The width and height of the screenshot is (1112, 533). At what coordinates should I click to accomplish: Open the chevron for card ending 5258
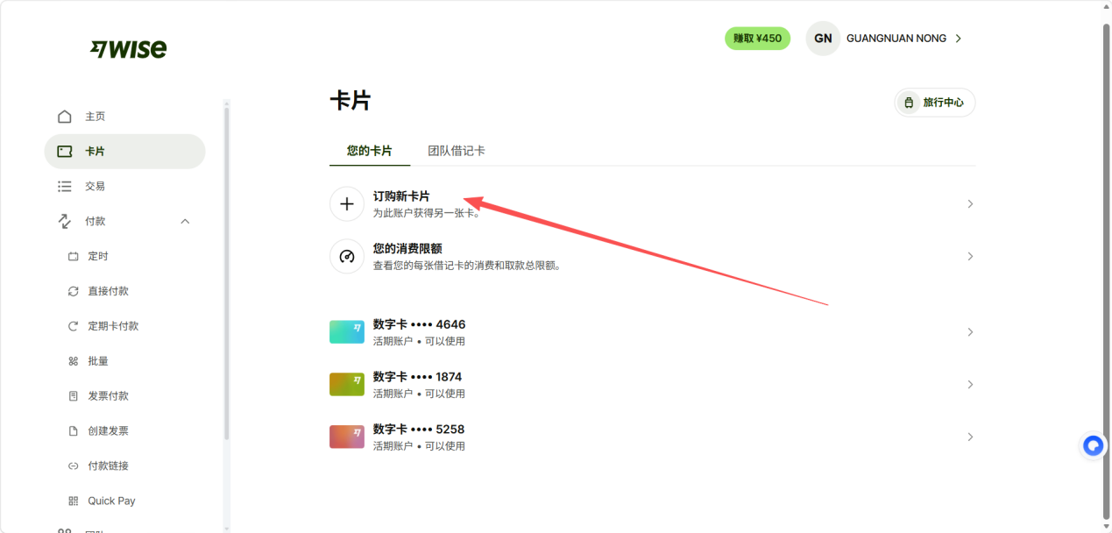click(x=970, y=437)
